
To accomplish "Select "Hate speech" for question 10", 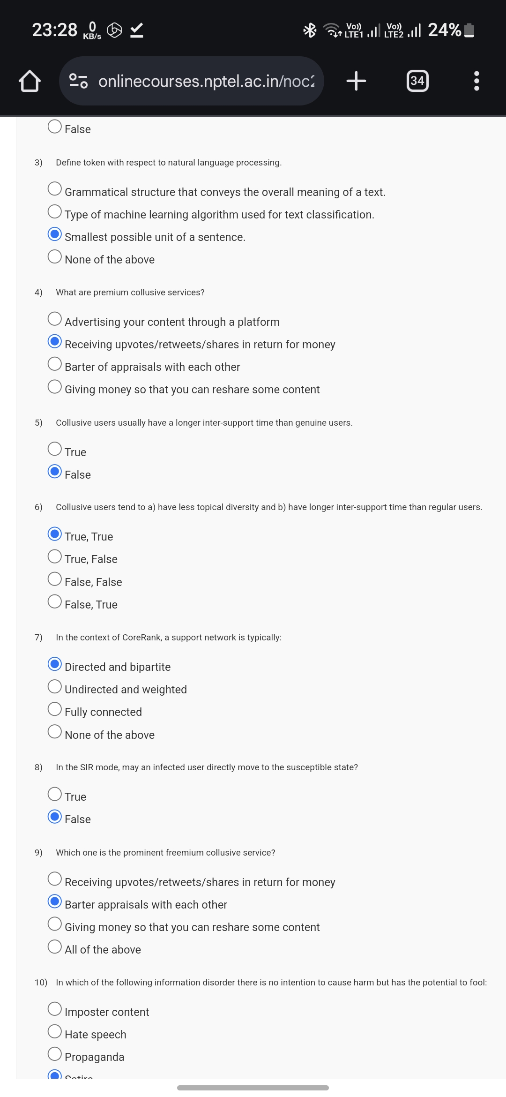I will (x=55, y=1031).
